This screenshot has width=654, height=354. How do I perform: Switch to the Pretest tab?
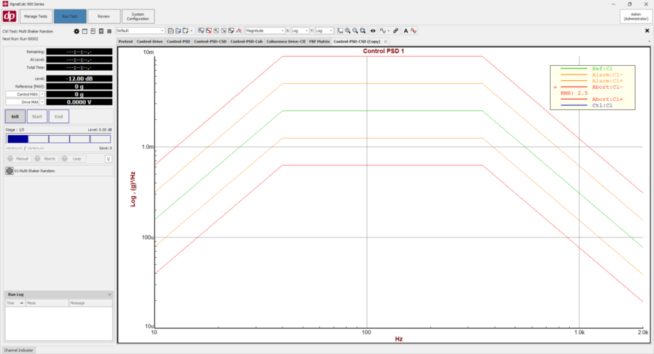click(x=125, y=41)
